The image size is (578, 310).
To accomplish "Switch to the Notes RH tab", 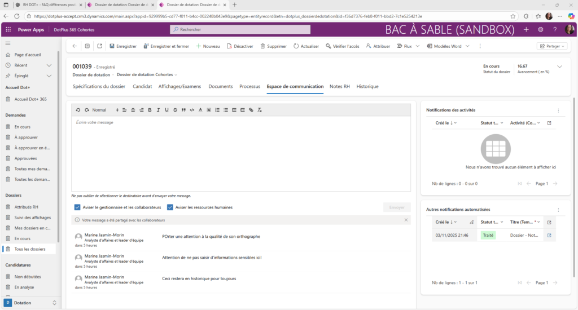I will [340, 87].
